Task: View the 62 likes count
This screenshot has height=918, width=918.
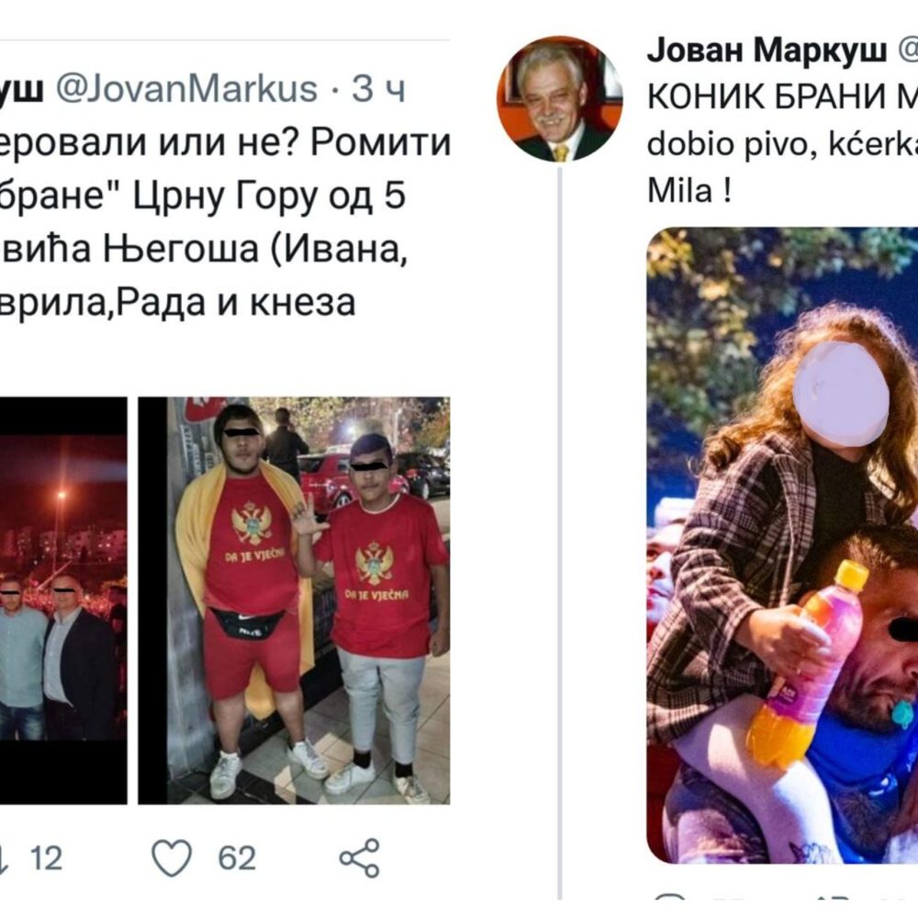Action: 237,859
